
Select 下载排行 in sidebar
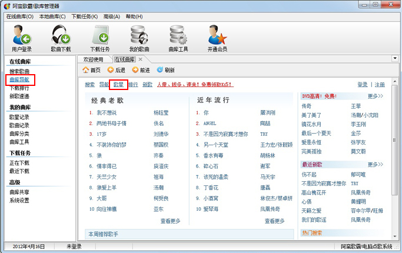19,88
